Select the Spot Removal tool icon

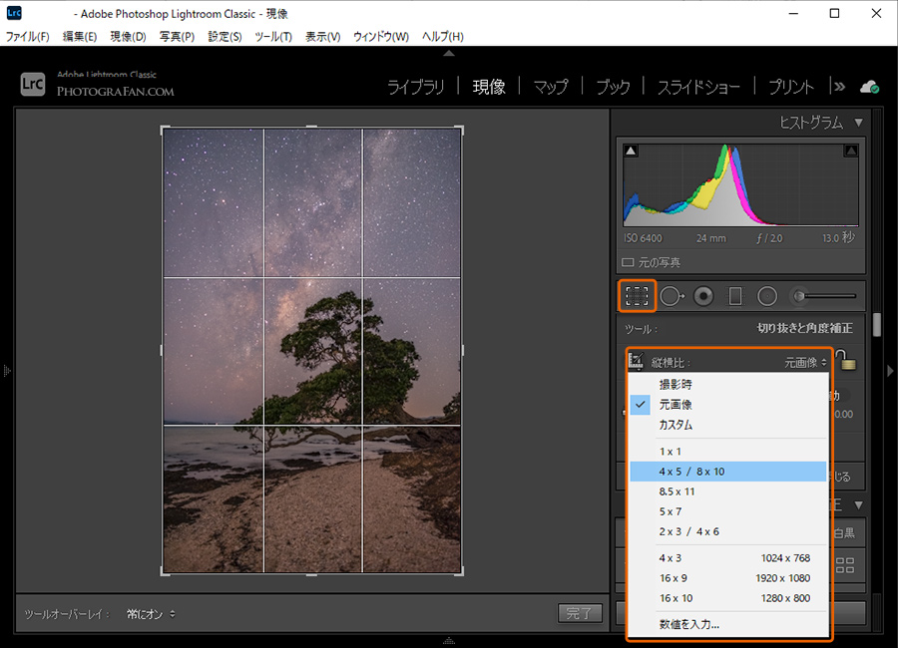point(672,296)
